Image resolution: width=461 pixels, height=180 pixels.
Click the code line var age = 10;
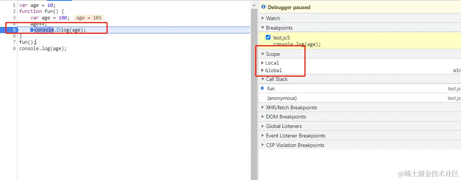pyautogui.click(x=37, y=5)
